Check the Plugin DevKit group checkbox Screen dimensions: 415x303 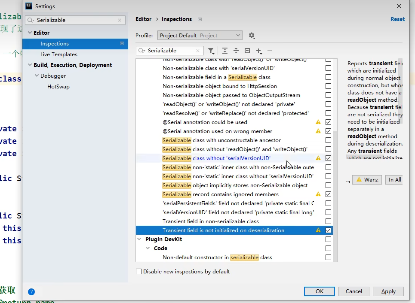pos(328,239)
